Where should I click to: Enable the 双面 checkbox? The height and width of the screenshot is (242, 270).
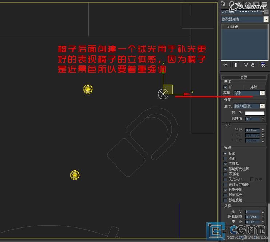click(225, 158)
